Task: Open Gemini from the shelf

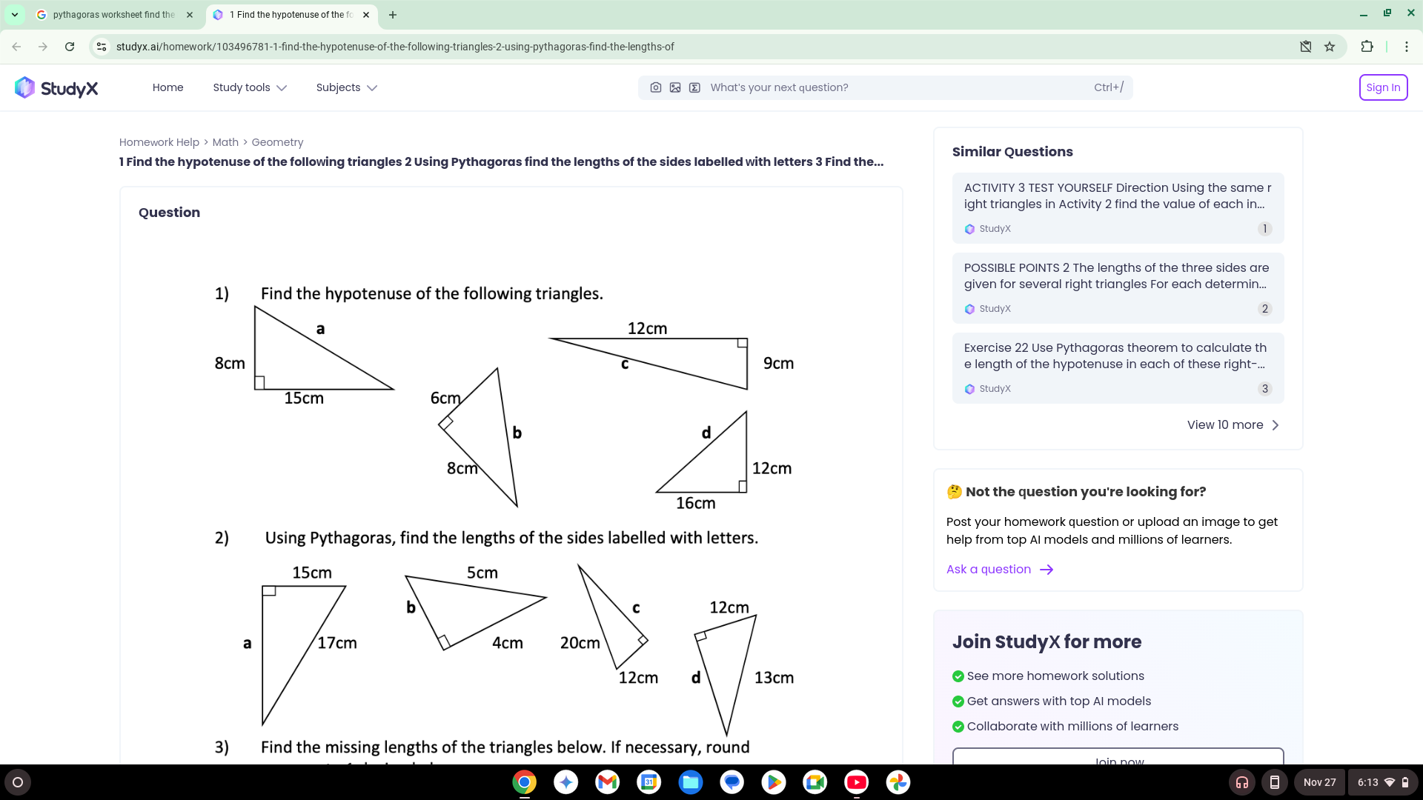Action: [565, 782]
